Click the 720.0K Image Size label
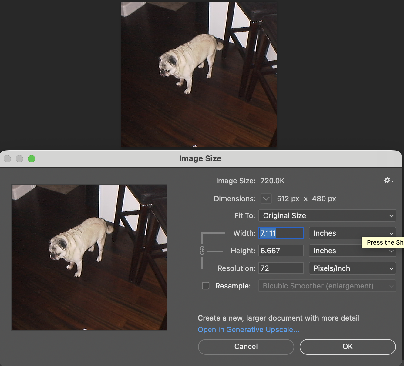 click(x=272, y=181)
